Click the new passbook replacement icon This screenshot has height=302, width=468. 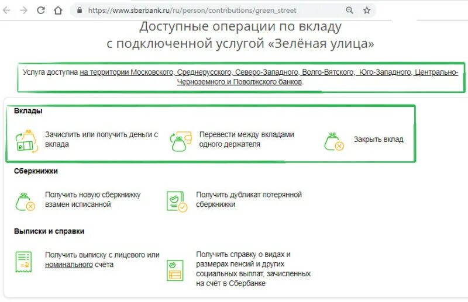pyautogui.click(x=25, y=202)
